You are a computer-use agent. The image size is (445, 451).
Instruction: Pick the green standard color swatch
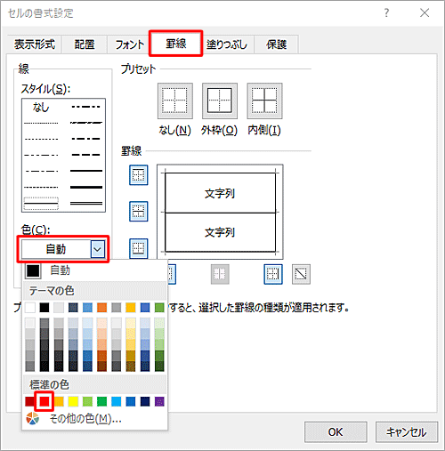click(101, 401)
